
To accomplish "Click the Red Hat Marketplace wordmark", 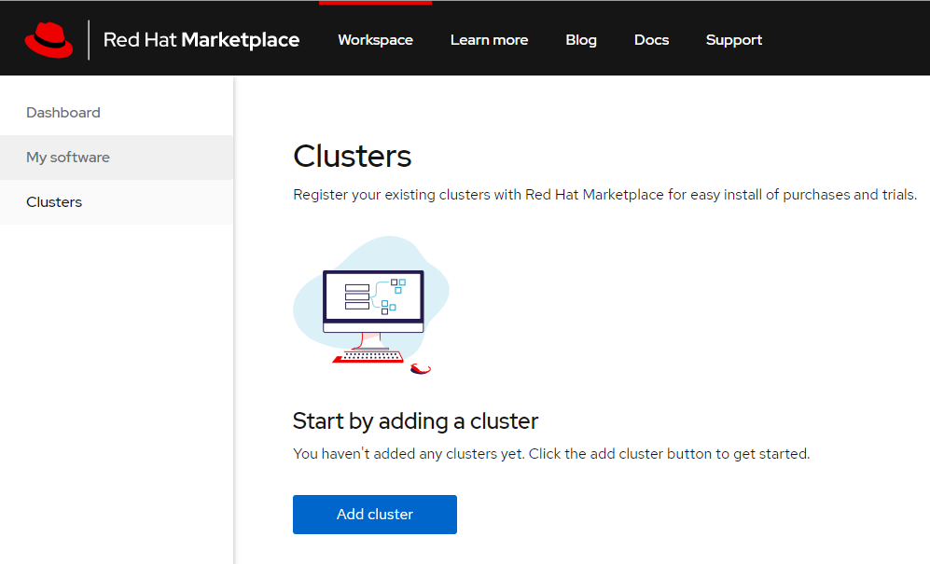I will pyautogui.click(x=201, y=39).
